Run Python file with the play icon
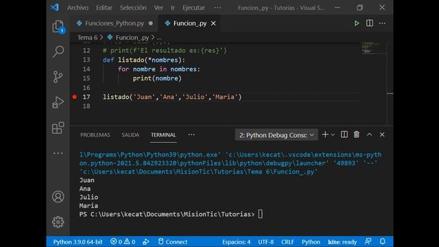This screenshot has height=247, width=439. coord(357,23)
